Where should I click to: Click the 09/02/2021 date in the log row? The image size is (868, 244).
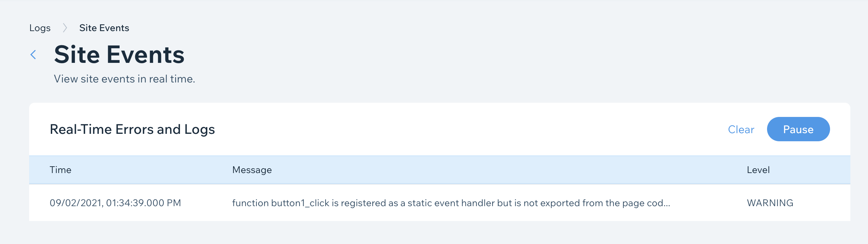click(76, 203)
